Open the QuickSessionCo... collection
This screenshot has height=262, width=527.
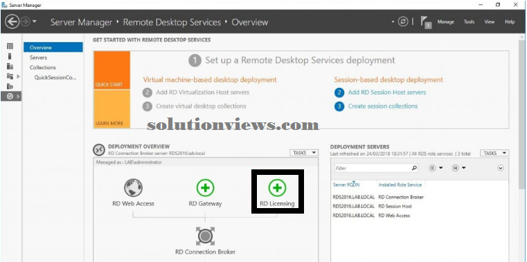coord(55,77)
